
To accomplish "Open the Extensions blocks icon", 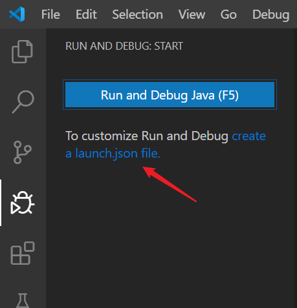I will point(23,253).
